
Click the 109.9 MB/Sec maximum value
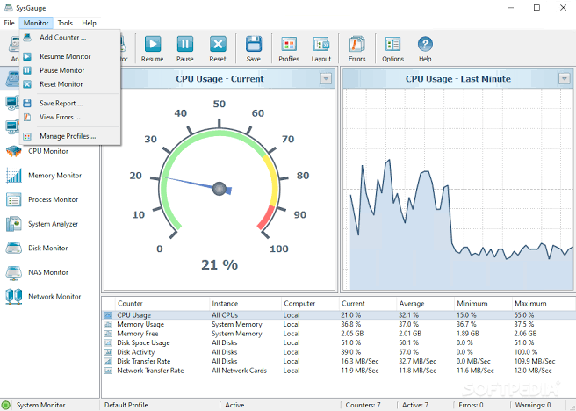(535, 362)
